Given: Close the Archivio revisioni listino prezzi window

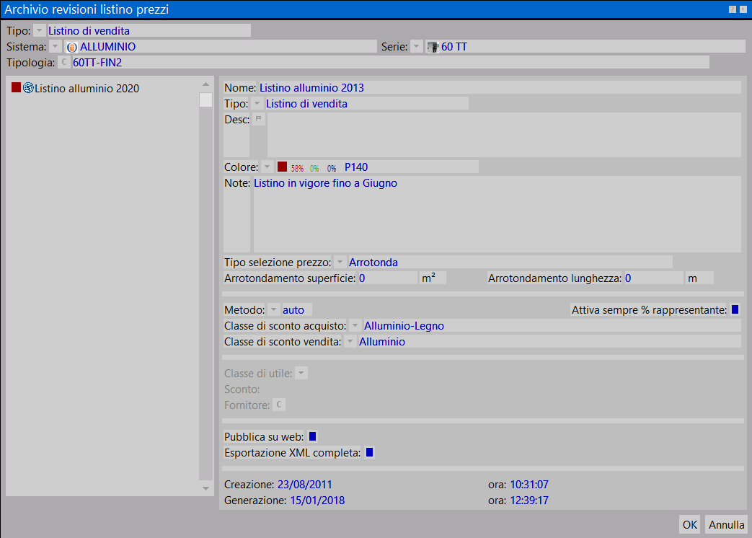Looking at the screenshot, I should (743, 9).
